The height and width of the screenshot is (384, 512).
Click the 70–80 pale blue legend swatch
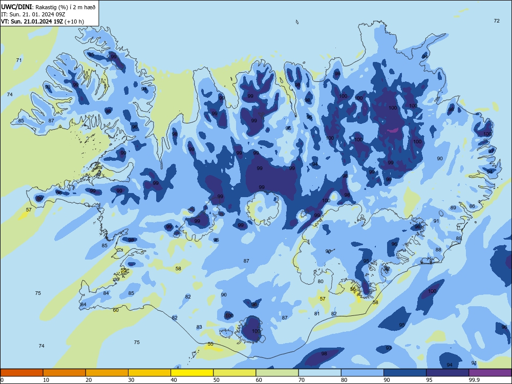tap(320, 373)
